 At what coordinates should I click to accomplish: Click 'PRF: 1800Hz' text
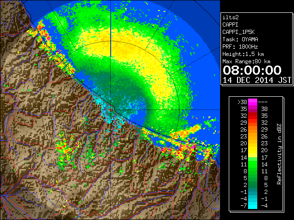pyautogui.click(x=240, y=47)
